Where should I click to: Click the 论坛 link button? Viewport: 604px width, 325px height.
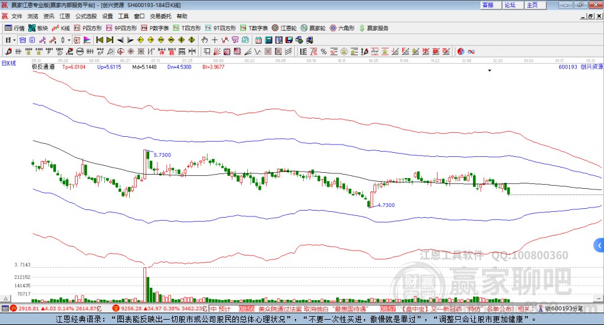(510, 5)
